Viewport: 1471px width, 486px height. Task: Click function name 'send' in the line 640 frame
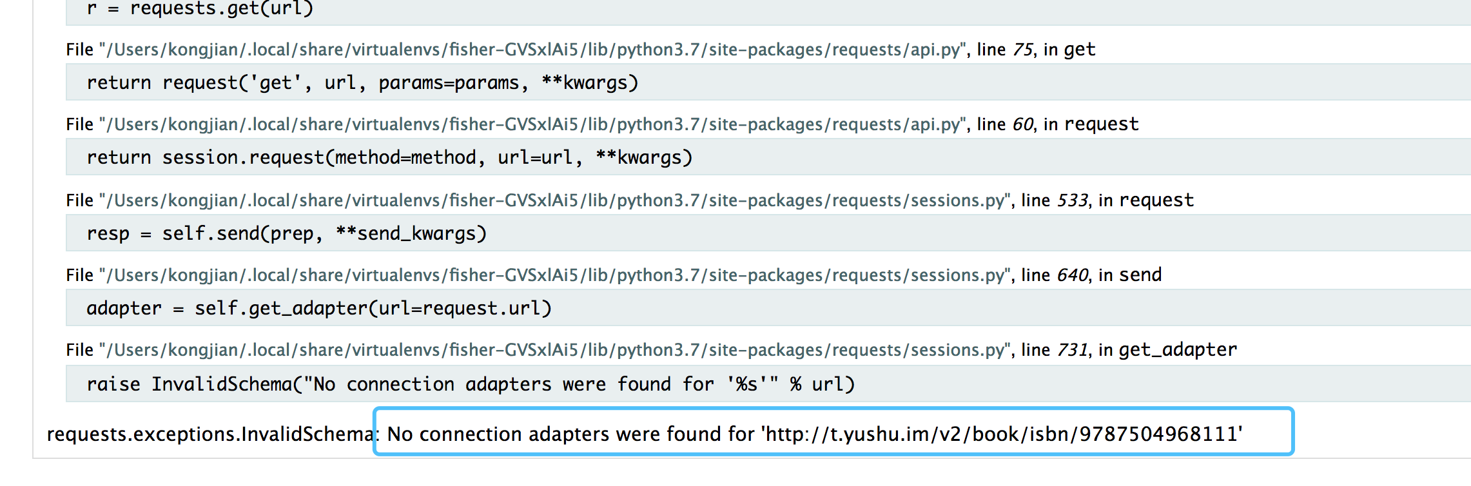point(1140,275)
